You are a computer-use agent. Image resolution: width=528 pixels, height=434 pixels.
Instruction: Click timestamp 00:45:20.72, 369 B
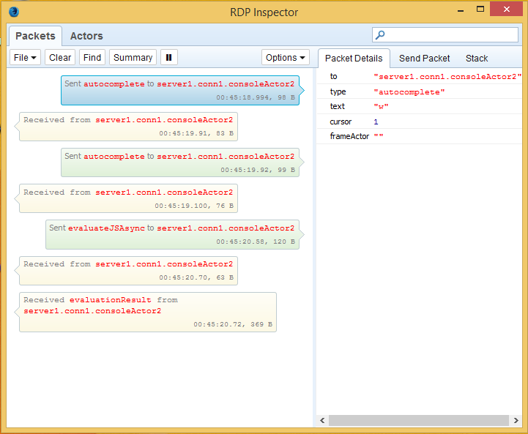[233, 324]
